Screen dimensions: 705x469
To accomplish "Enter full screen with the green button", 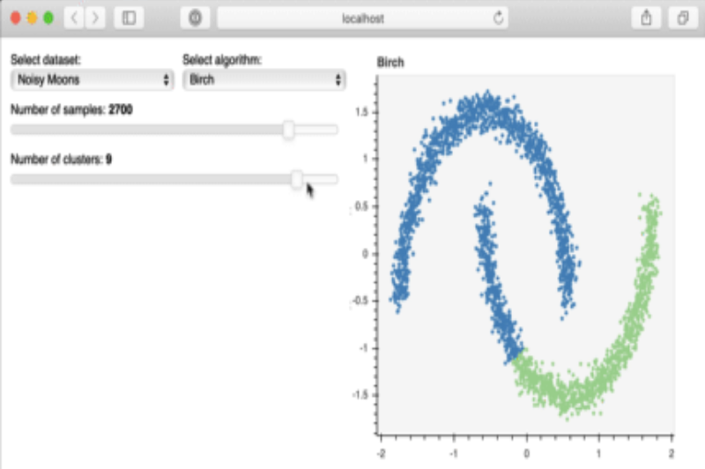I will pyautogui.click(x=48, y=18).
